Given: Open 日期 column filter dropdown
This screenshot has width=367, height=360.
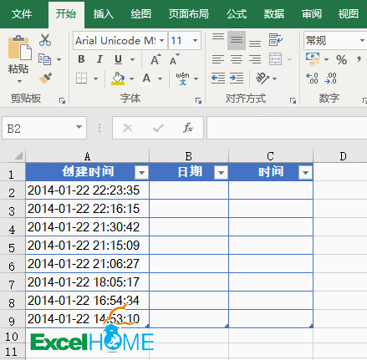Looking at the screenshot, I should click(x=221, y=173).
